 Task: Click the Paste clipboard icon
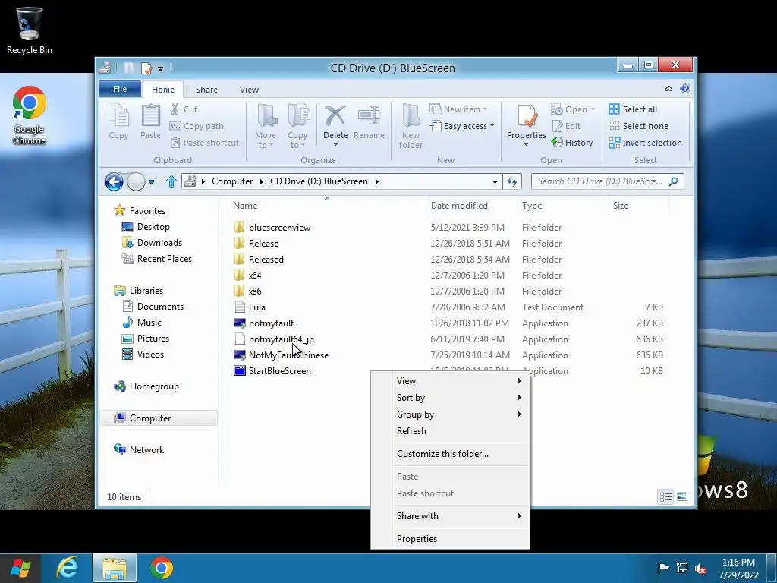[x=151, y=116]
